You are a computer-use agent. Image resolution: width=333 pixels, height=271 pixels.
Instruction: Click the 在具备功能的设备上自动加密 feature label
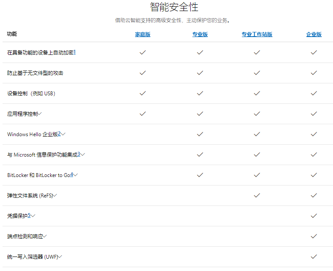coord(40,53)
